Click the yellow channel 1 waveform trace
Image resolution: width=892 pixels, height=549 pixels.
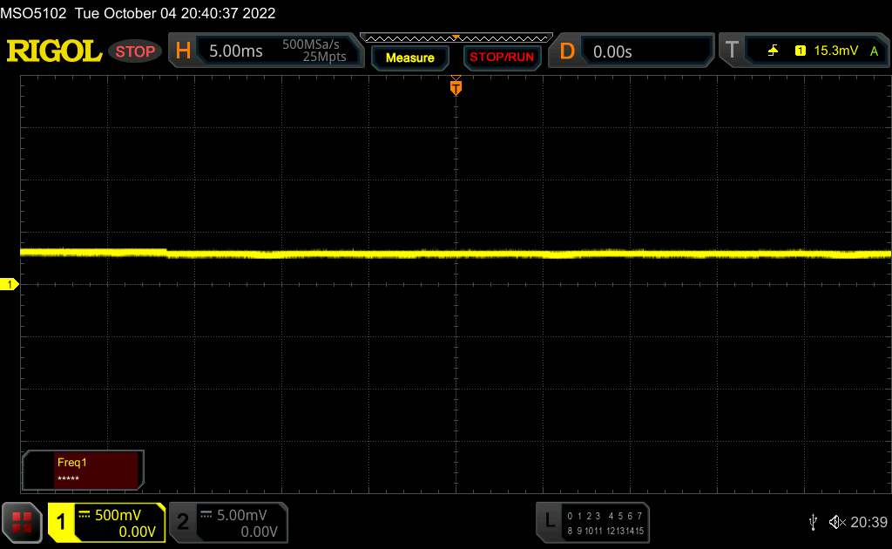pyautogui.click(x=455, y=254)
